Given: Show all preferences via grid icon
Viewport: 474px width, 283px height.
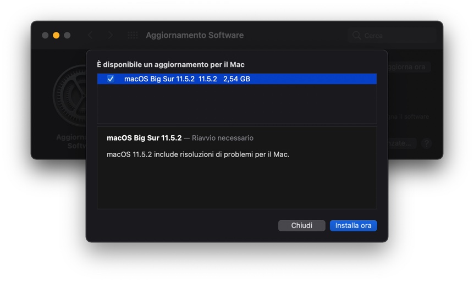Looking at the screenshot, I should pos(133,35).
